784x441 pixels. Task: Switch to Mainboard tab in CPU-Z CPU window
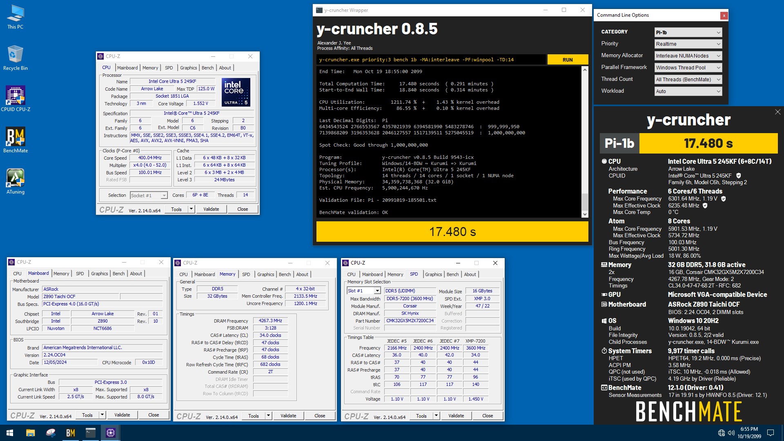click(x=127, y=68)
